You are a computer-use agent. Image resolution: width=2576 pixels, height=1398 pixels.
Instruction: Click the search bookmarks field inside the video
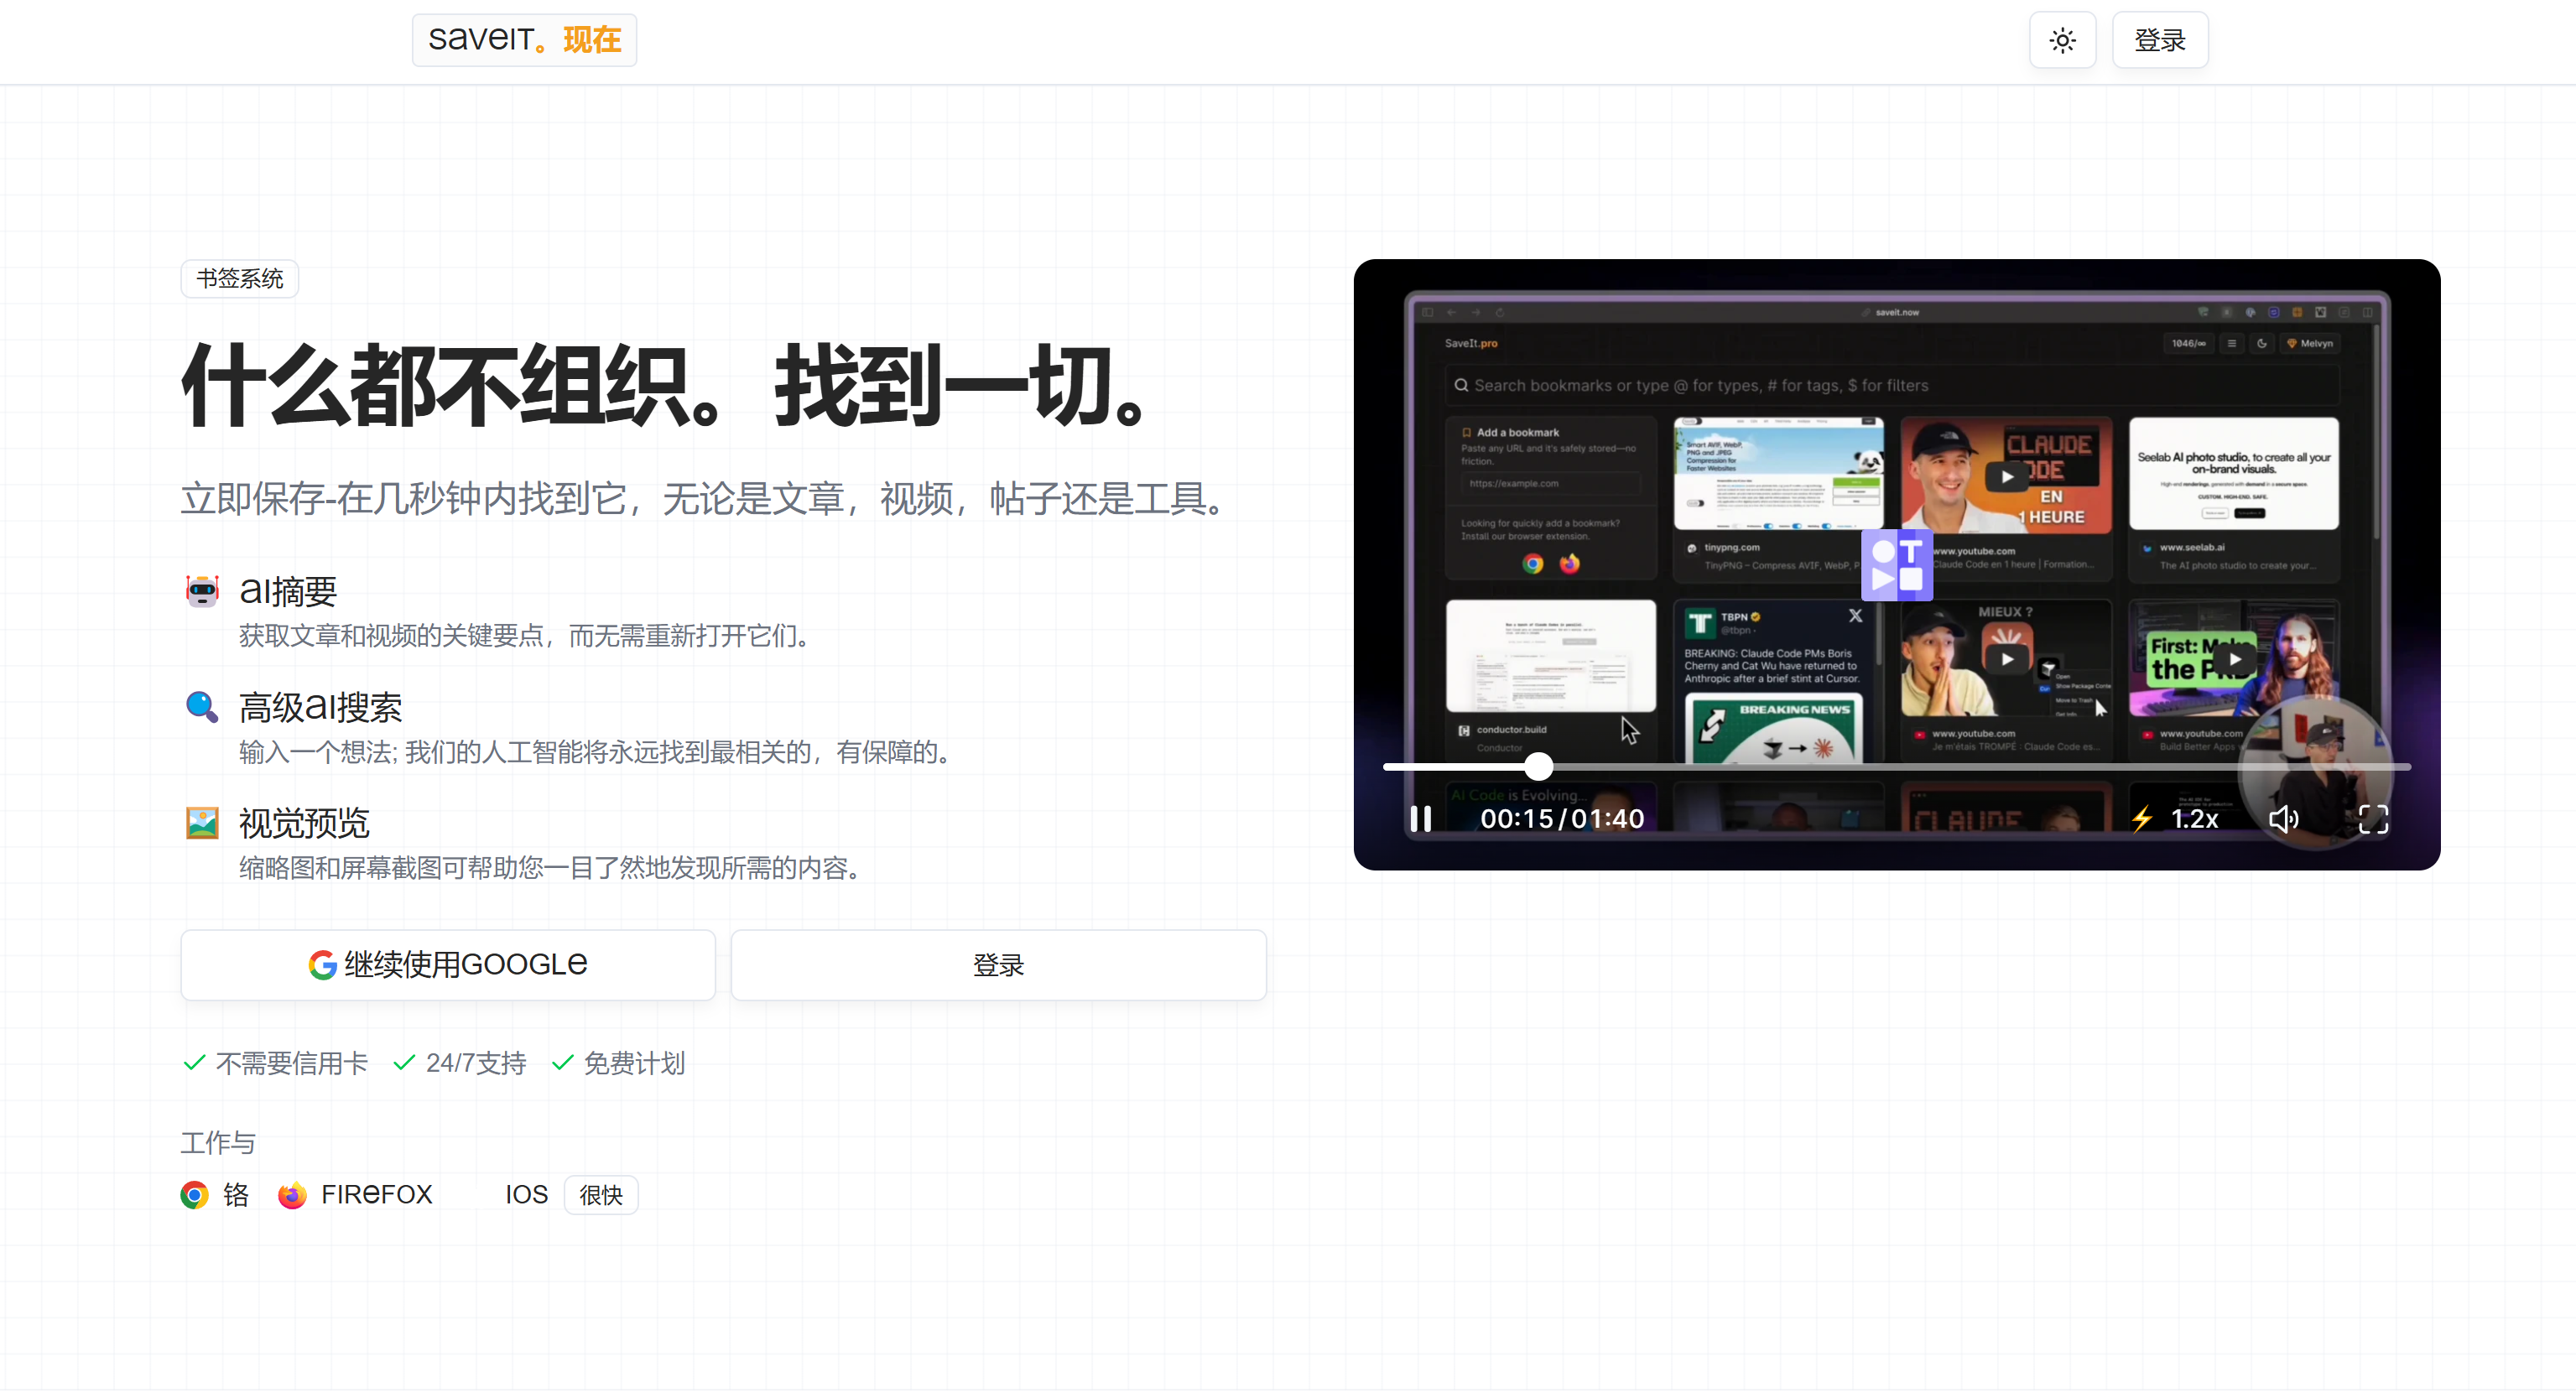click(1892, 385)
